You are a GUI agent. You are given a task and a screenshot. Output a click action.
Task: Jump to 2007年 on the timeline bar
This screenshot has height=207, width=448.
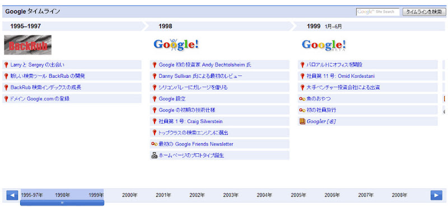(366, 195)
